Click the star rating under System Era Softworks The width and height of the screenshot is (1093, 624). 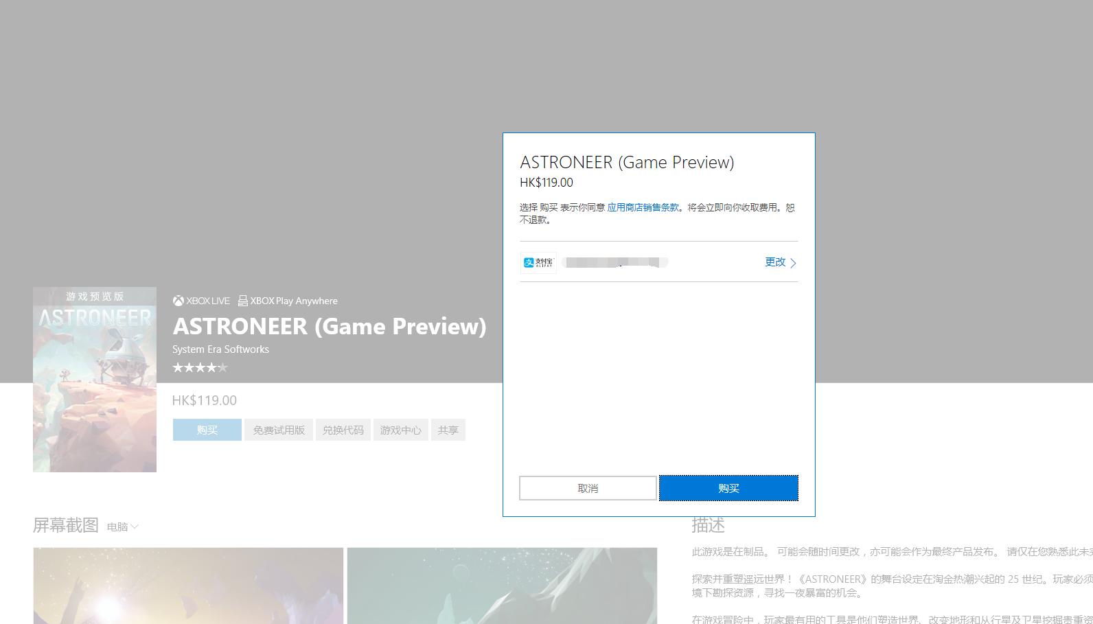pos(200,367)
